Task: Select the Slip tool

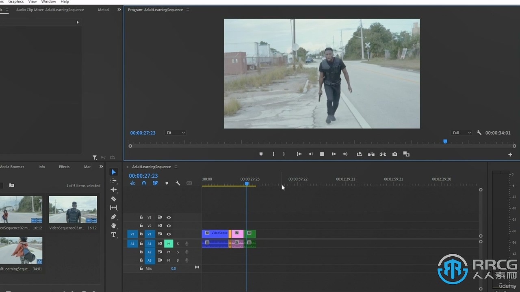Action: tap(114, 208)
